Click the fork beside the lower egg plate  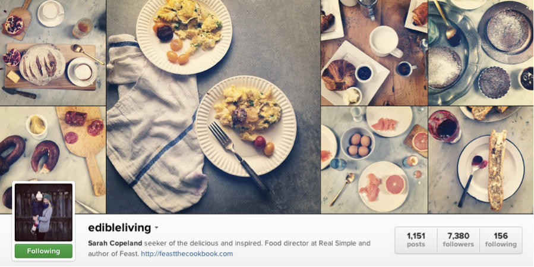(238, 157)
